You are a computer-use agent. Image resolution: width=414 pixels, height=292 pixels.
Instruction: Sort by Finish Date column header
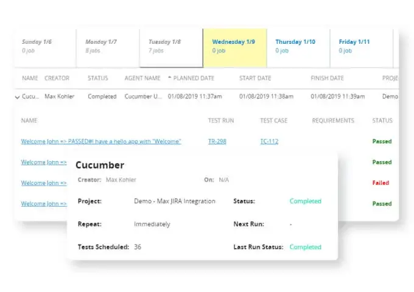(x=327, y=78)
